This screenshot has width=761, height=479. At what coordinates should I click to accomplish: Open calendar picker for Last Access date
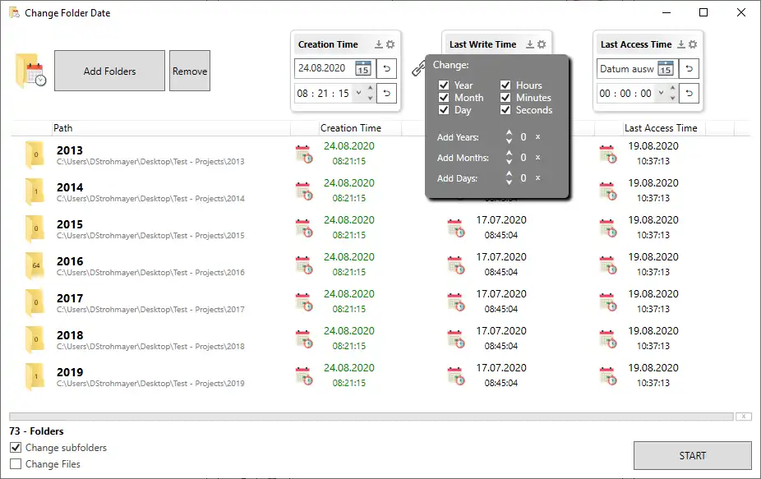(x=666, y=68)
